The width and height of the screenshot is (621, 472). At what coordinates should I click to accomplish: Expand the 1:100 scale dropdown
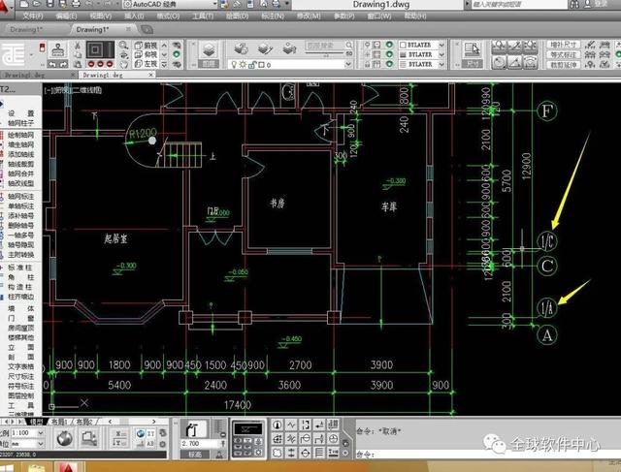[x=27, y=433]
